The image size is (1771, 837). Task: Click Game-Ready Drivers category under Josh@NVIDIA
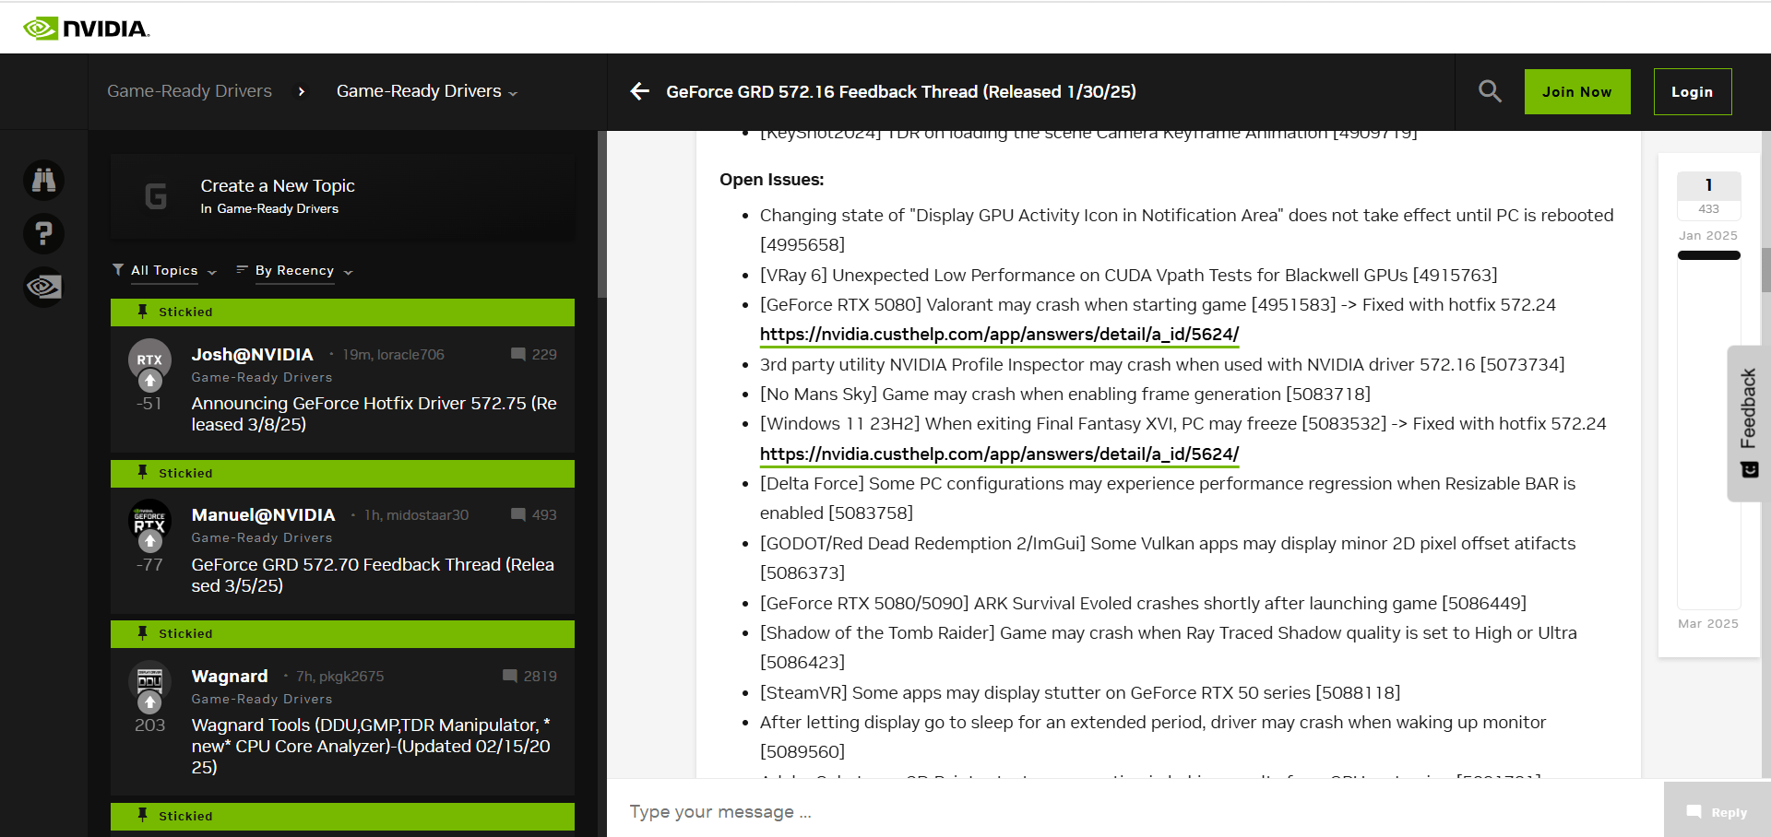click(x=261, y=377)
